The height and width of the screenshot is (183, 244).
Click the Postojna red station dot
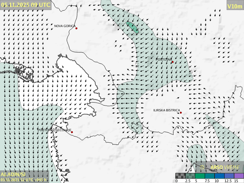172,62
